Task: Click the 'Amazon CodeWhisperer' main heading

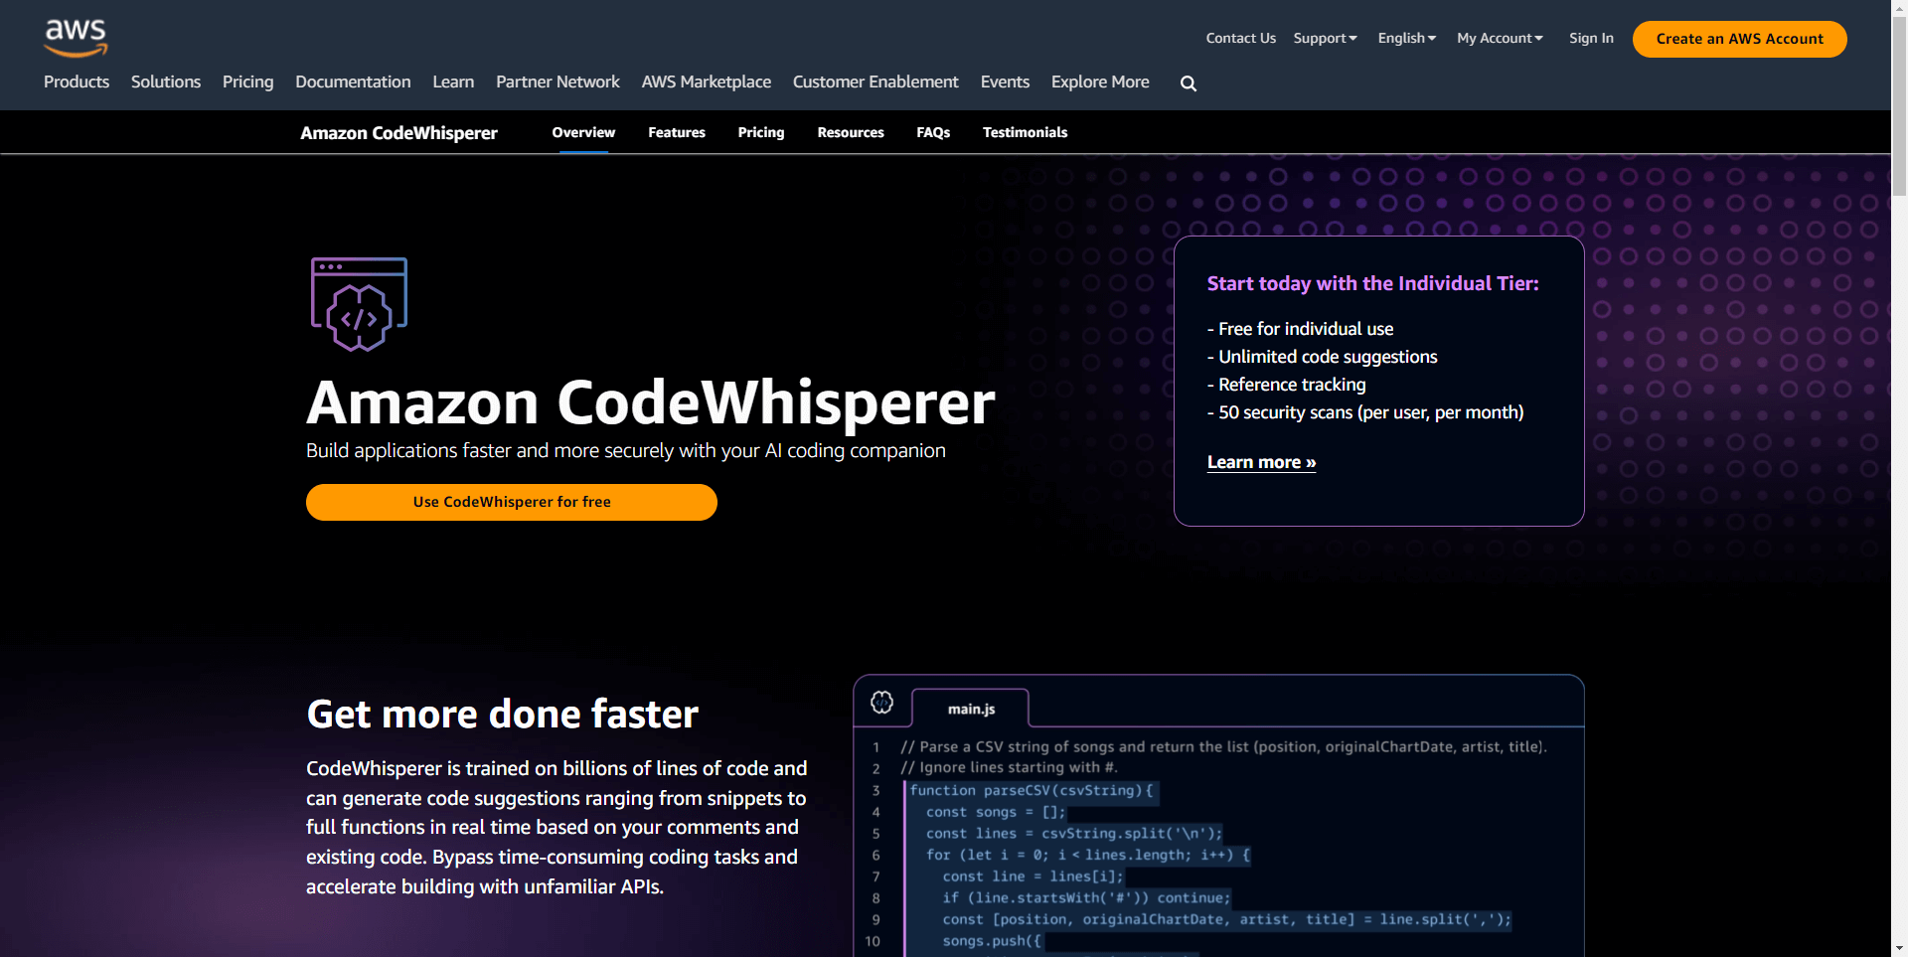Action: coord(650,402)
